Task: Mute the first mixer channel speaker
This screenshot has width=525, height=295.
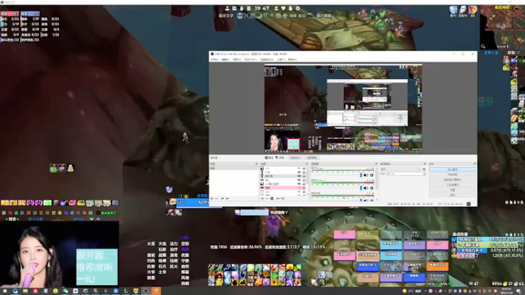Action: pos(366,175)
